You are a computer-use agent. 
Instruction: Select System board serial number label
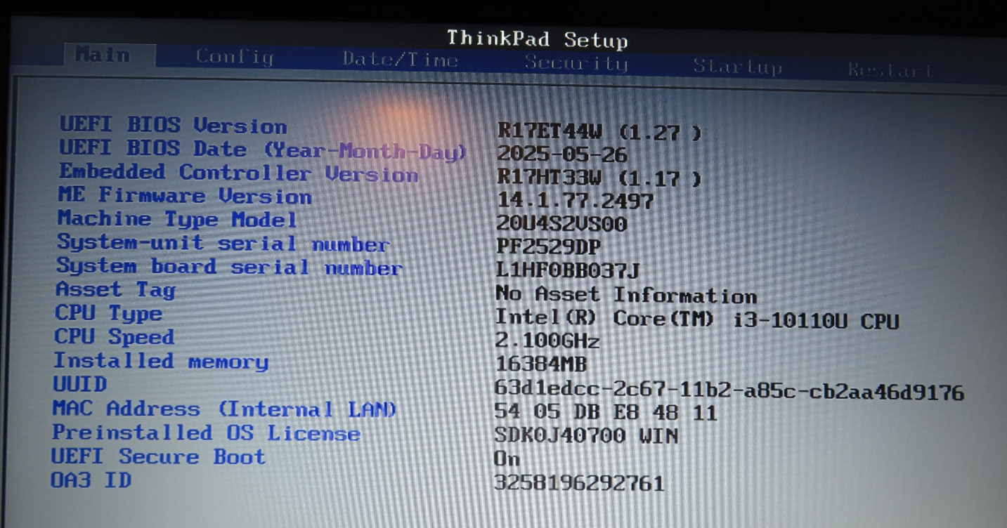tap(229, 267)
